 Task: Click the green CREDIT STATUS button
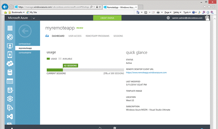[x=107, y=18]
